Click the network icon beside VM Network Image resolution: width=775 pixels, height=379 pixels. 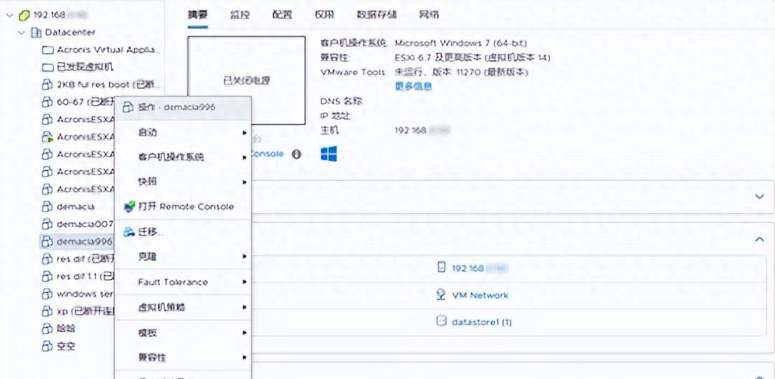[441, 294]
